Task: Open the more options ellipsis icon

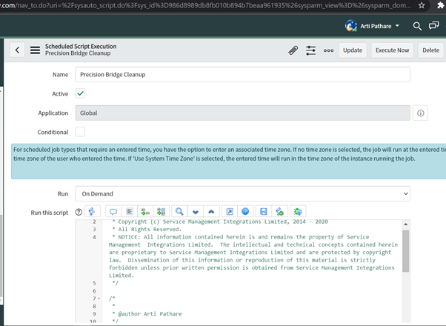Action: click(x=328, y=50)
